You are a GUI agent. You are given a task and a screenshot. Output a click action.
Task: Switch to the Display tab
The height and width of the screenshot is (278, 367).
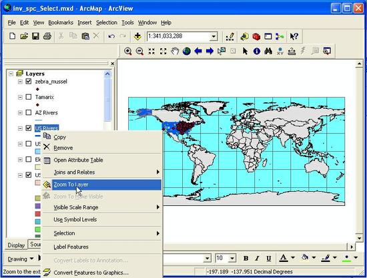(16, 245)
